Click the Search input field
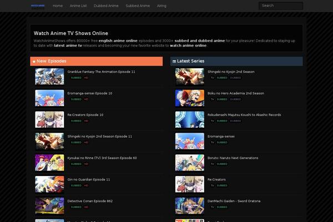The height and width of the screenshot is (222, 333). [281, 6]
